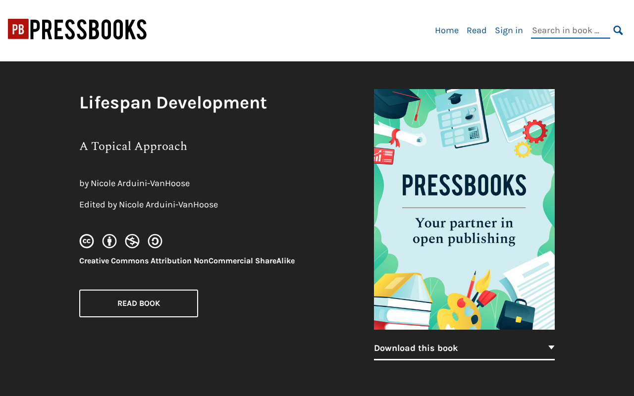Screen dimensions: 634x396
Task: Open the Pressbooks book cover image
Action: pyautogui.click(x=464, y=209)
